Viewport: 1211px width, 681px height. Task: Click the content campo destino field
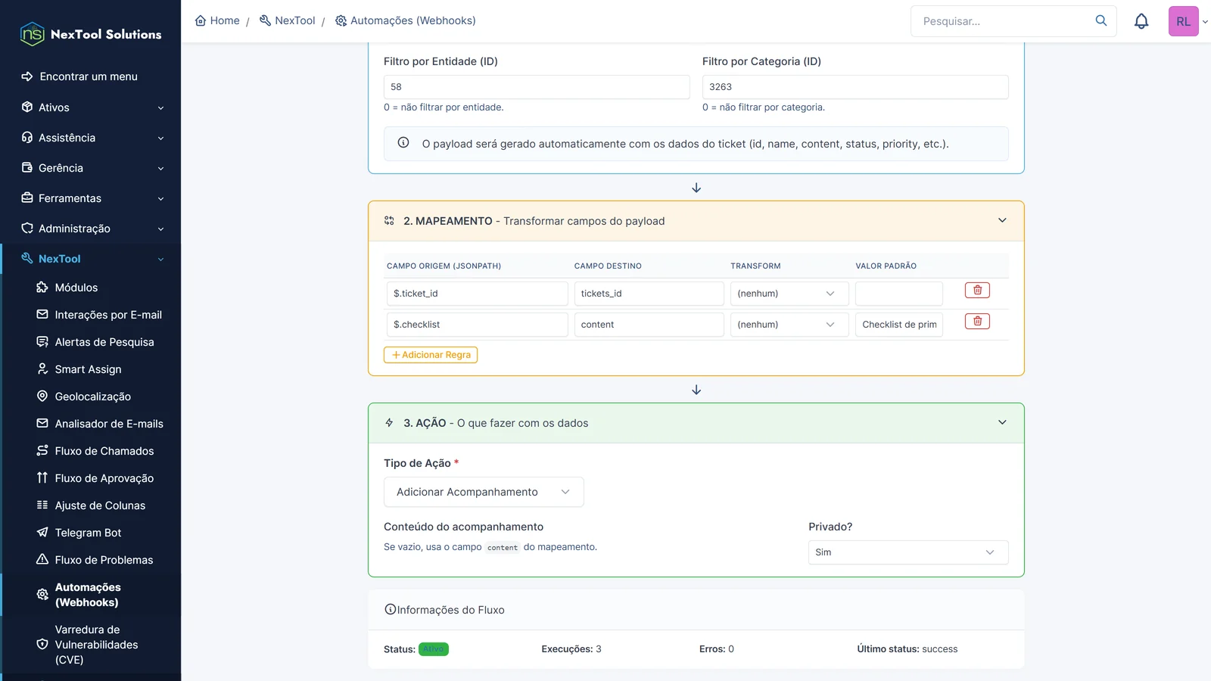tap(649, 325)
